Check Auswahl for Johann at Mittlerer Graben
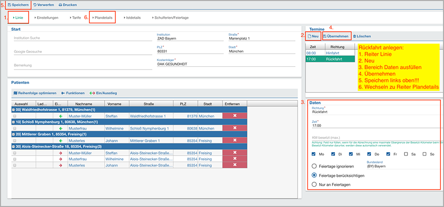 click(15, 141)
